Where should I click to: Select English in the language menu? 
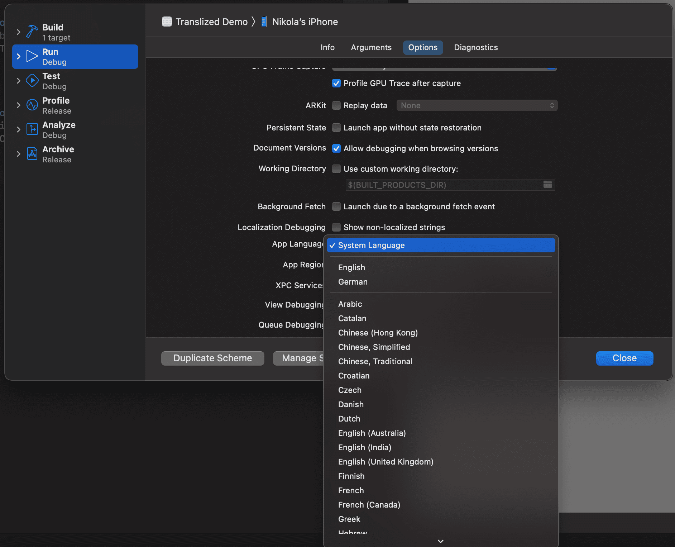(441, 267)
